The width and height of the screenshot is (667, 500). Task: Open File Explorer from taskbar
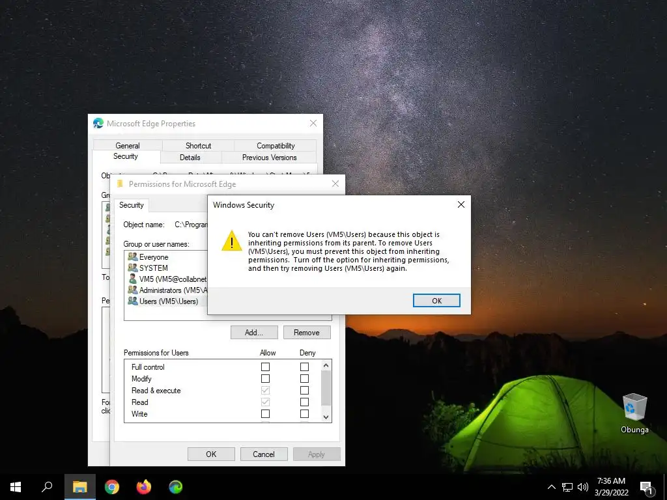pos(79,487)
